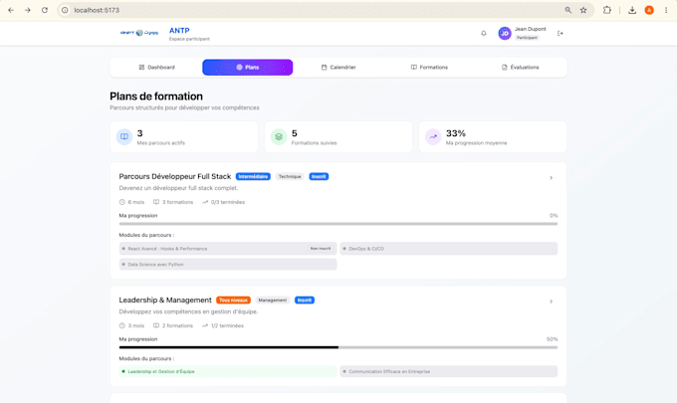The width and height of the screenshot is (677, 403).
Task: Click the Parcours Développeur Full Stack title
Action: [175, 176]
